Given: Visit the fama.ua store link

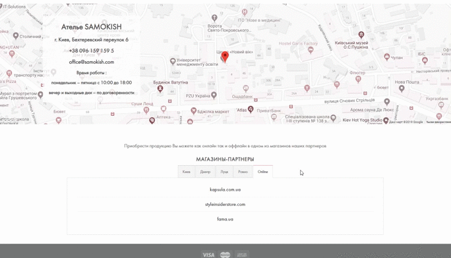Looking at the screenshot, I should (225, 219).
